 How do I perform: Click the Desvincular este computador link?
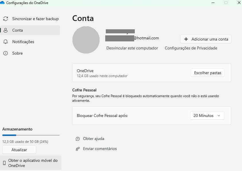[x=132, y=48]
